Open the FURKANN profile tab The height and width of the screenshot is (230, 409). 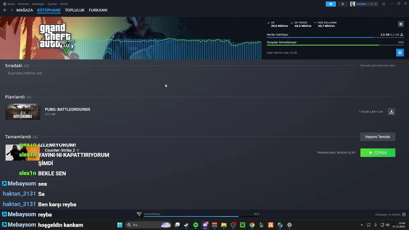tap(98, 10)
